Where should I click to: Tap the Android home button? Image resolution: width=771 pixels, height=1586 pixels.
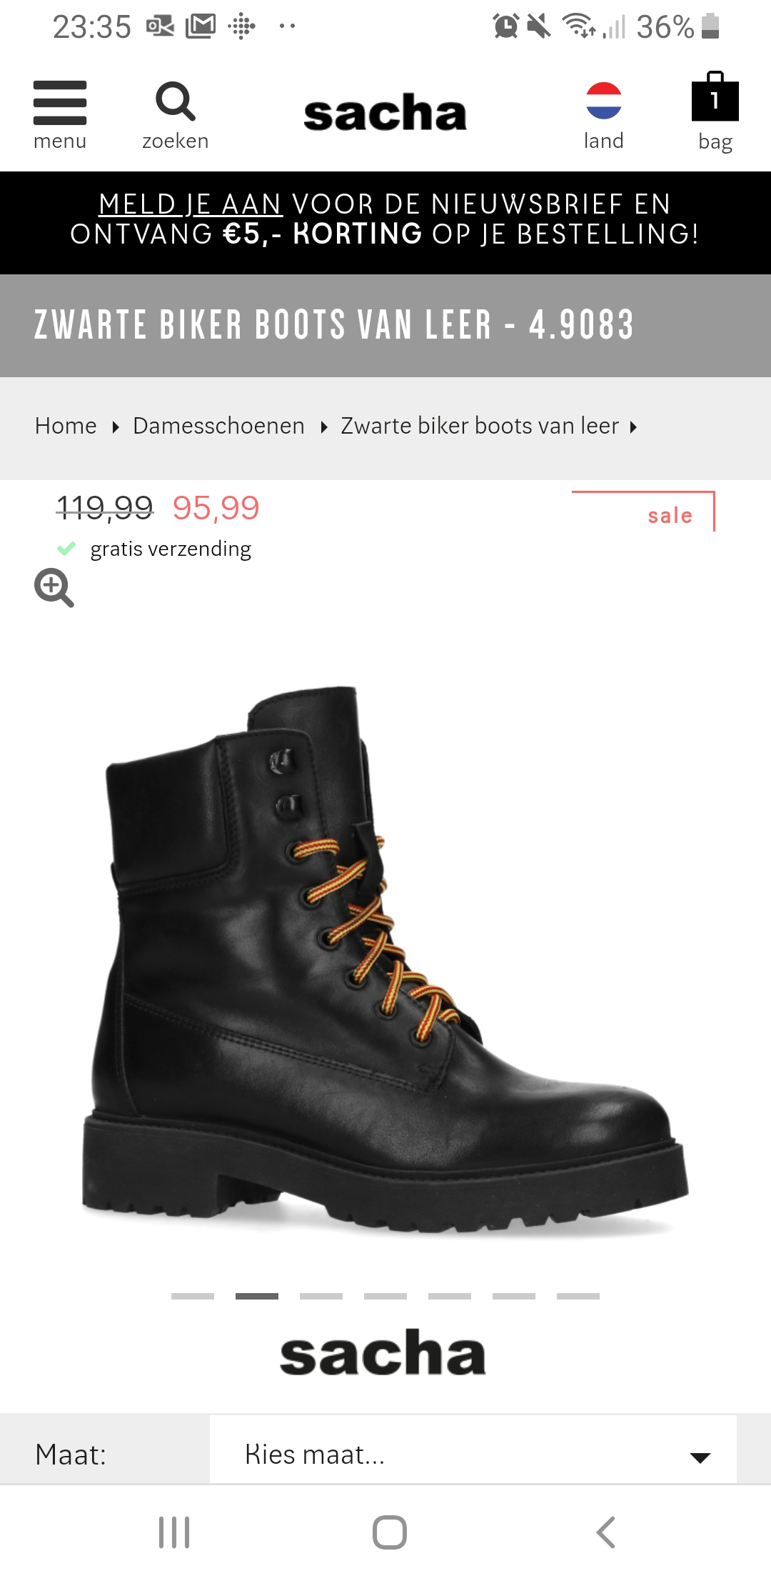tap(390, 1532)
